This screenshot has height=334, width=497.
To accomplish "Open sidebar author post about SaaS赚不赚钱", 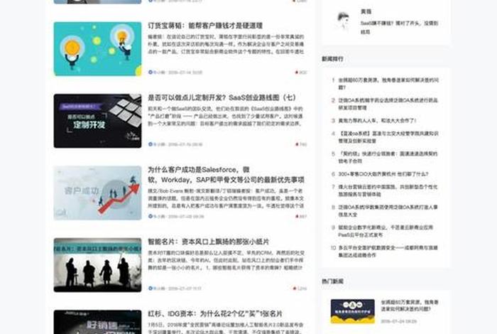I will 399,28.
